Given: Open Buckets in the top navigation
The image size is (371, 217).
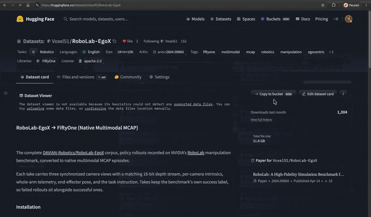Looking at the screenshot, I should point(275,19).
